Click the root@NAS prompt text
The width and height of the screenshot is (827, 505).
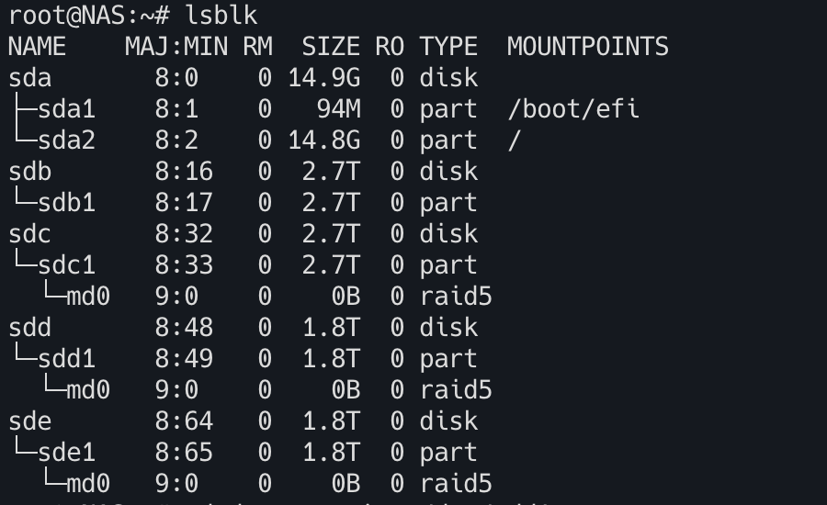pos(67,16)
